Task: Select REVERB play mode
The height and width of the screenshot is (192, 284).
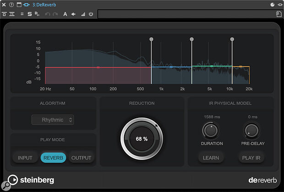Action: (53, 158)
